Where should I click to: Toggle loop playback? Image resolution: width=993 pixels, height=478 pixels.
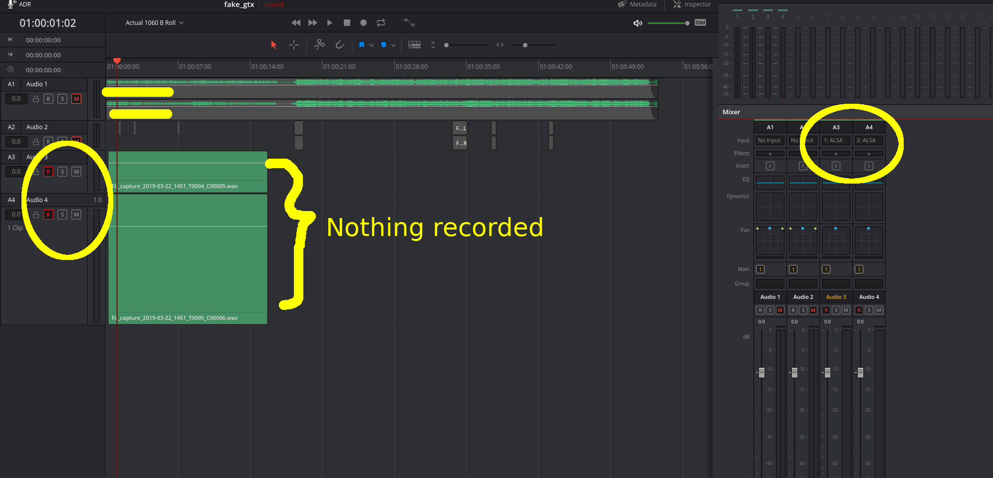pos(381,23)
